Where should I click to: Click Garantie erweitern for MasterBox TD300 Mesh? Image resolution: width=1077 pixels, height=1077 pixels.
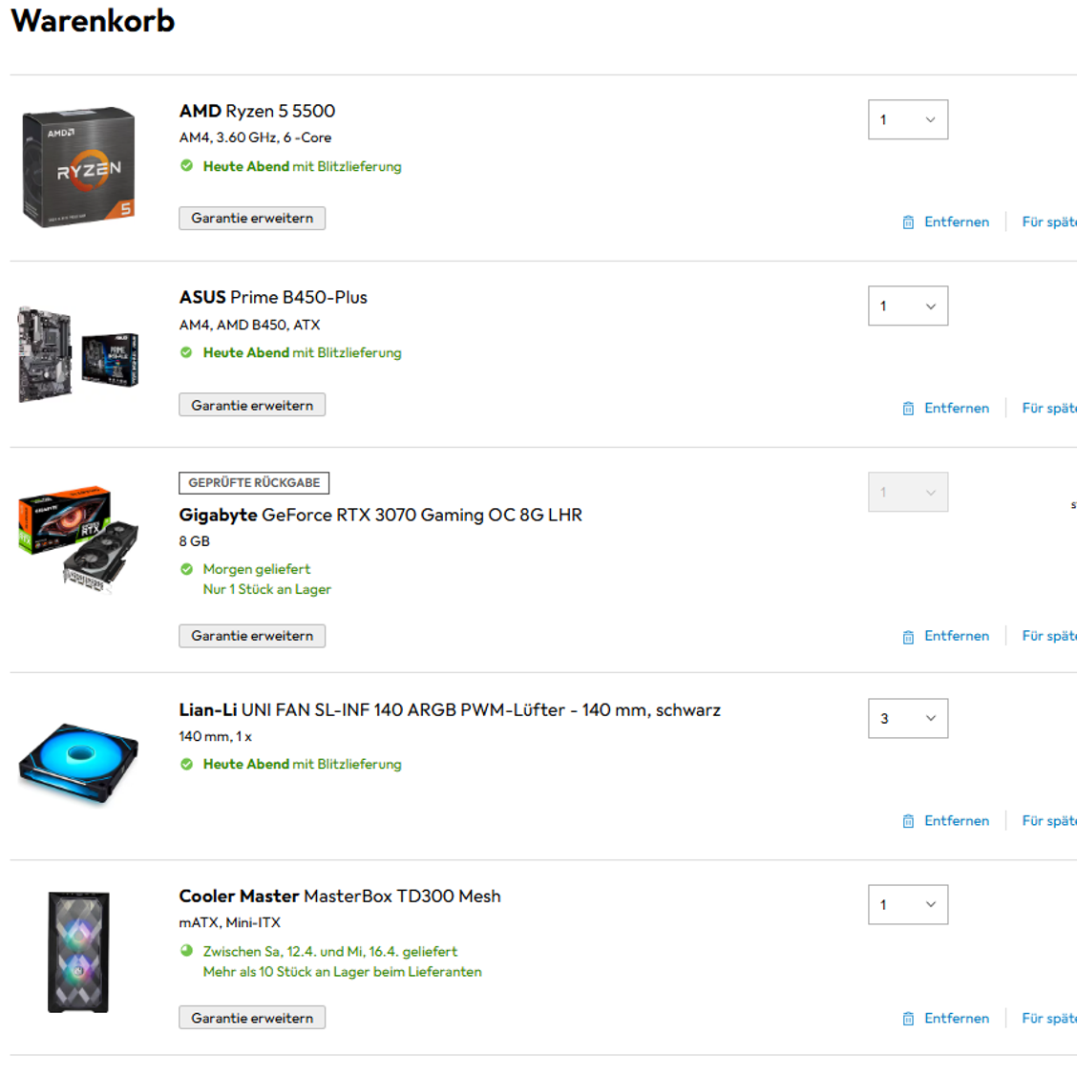coord(252,1018)
